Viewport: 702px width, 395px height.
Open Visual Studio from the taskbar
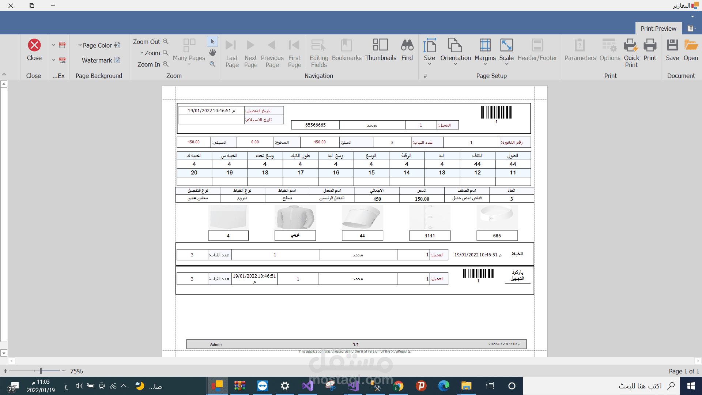(308, 386)
